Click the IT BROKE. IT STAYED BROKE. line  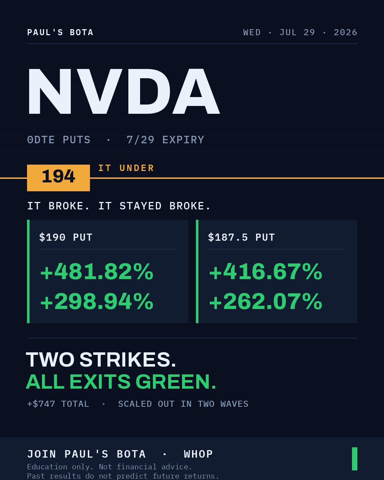coord(119,206)
